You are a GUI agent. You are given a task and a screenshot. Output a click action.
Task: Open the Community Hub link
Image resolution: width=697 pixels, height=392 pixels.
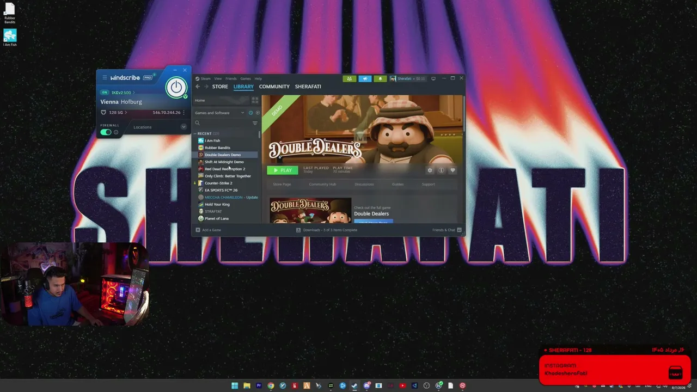pyautogui.click(x=322, y=185)
